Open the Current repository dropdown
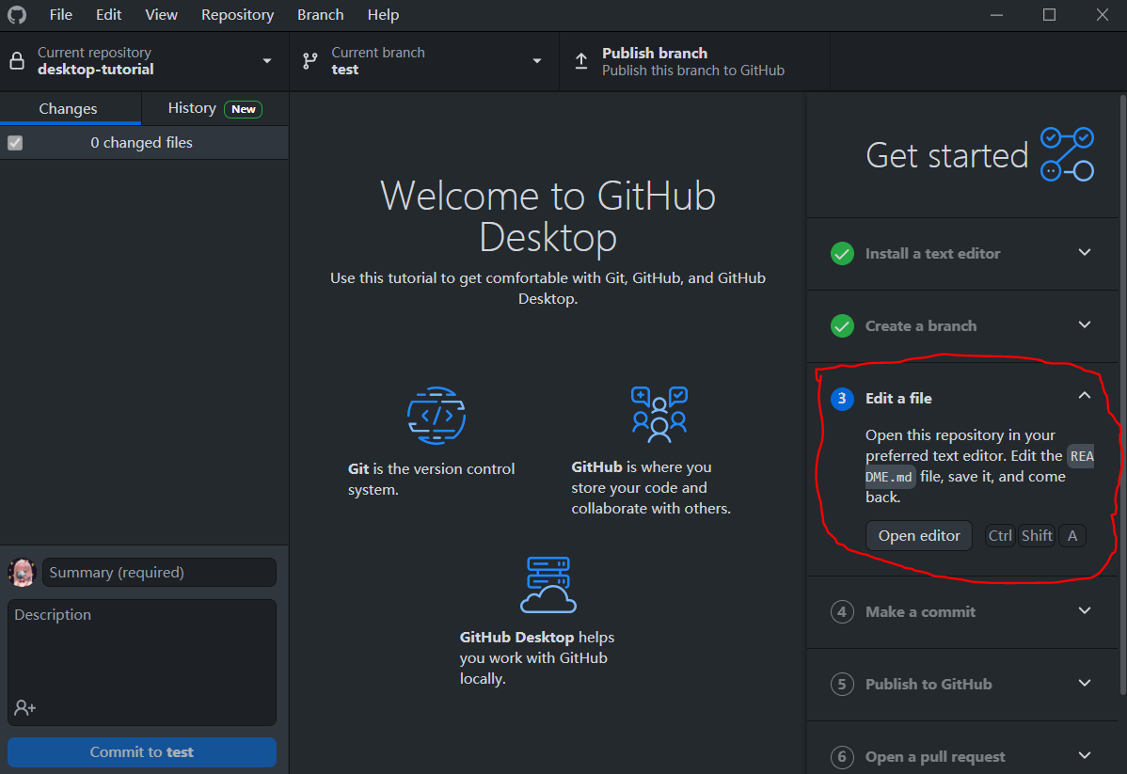 (x=145, y=61)
